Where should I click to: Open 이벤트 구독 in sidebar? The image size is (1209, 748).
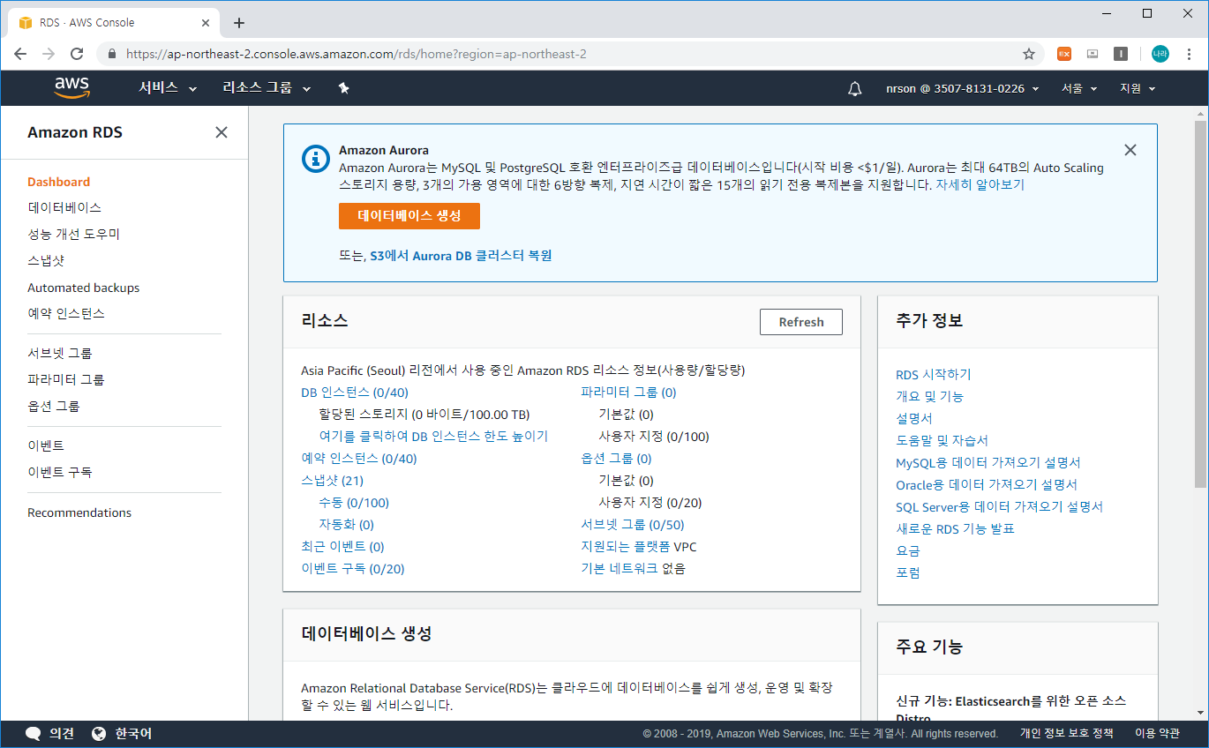(60, 472)
